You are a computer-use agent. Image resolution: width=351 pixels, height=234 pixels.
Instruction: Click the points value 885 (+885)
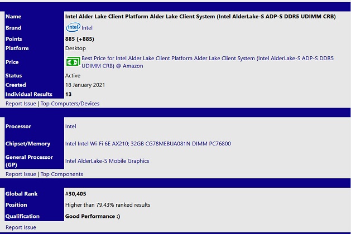pyautogui.click(x=80, y=39)
